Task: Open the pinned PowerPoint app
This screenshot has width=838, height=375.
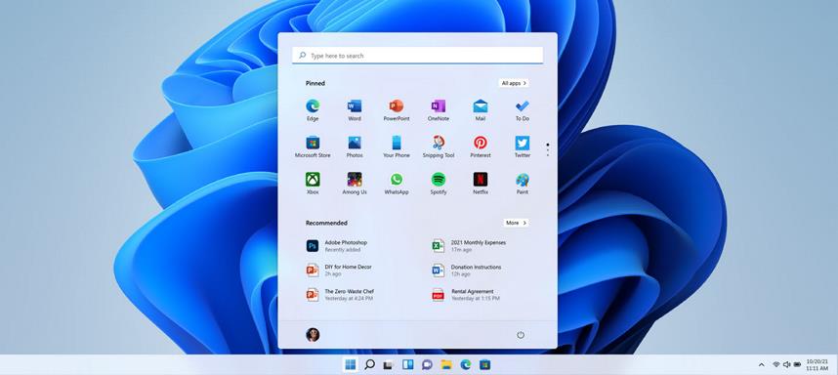Action: tap(396, 110)
